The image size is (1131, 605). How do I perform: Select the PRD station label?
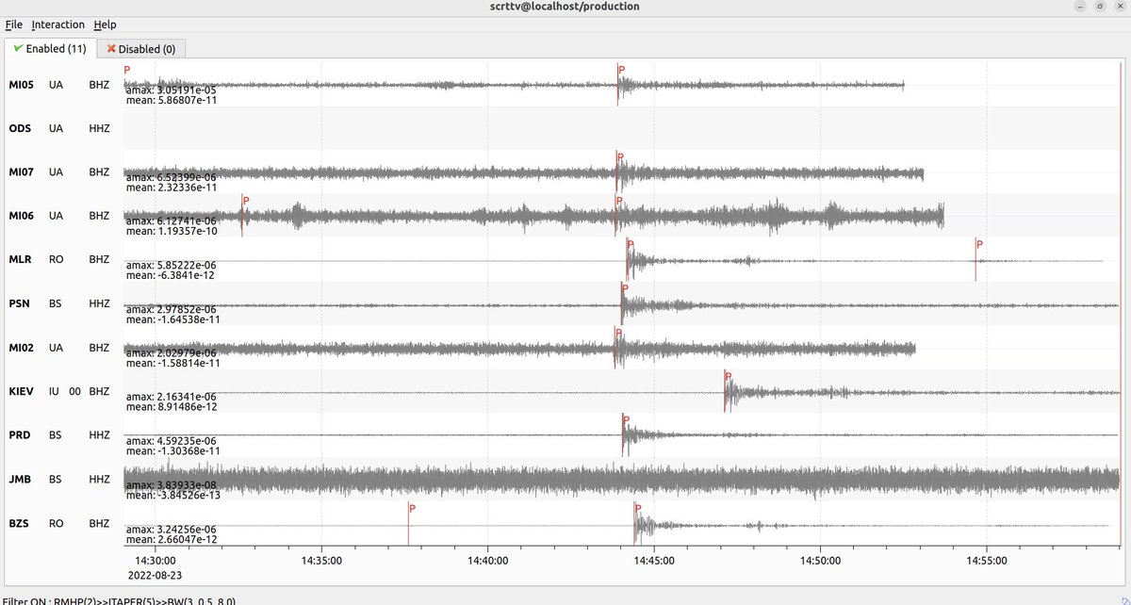point(19,434)
